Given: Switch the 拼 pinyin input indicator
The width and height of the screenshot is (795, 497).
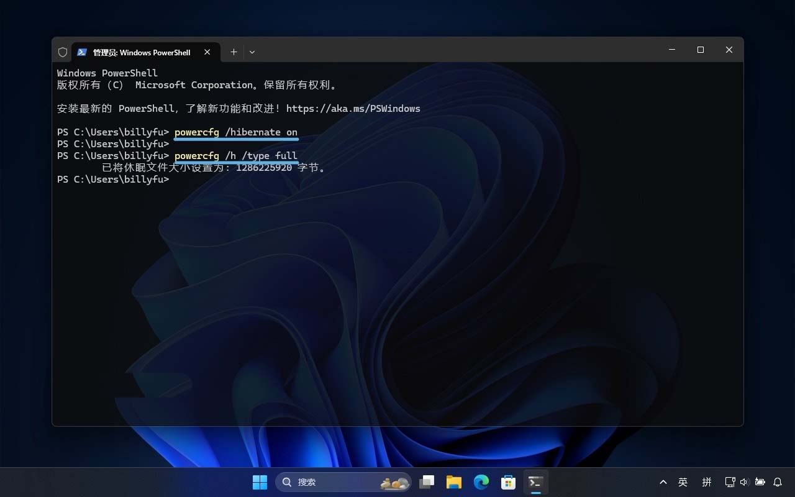Looking at the screenshot, I should point(706,481).
